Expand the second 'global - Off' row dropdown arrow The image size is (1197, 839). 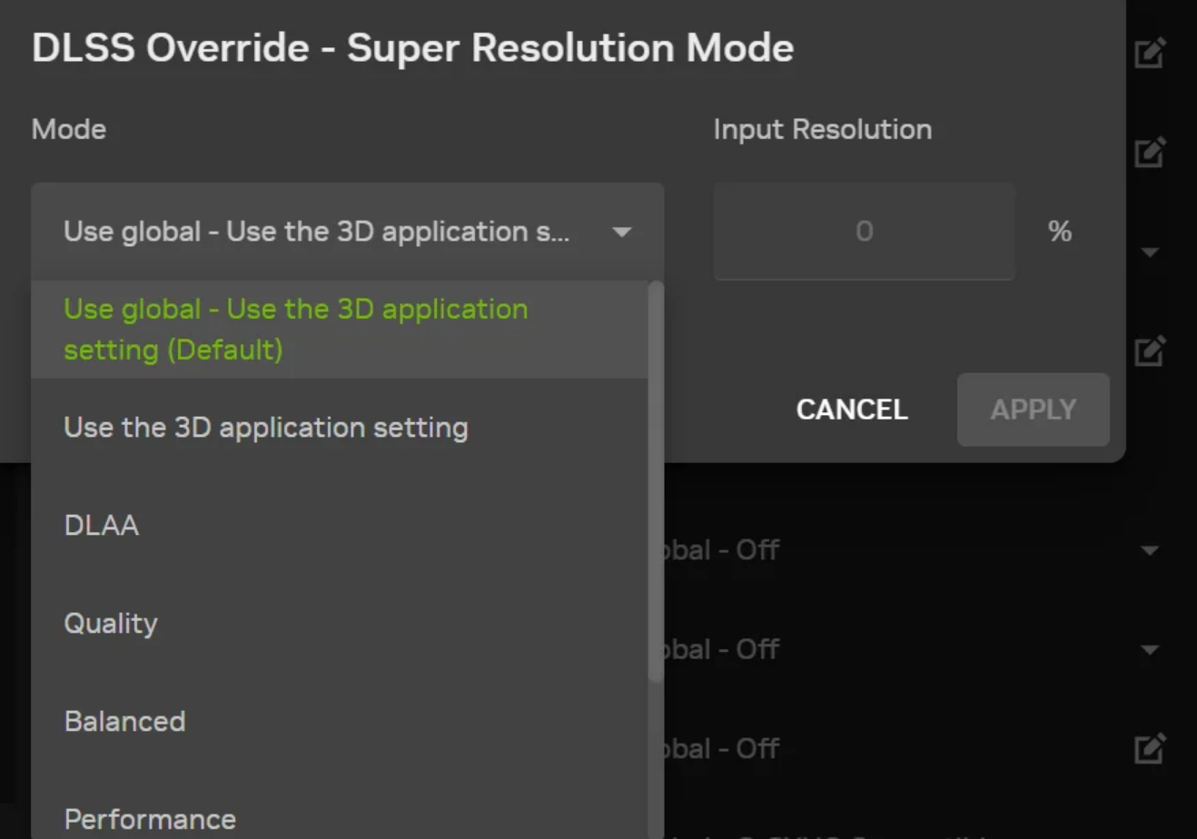coord(1150,650)
